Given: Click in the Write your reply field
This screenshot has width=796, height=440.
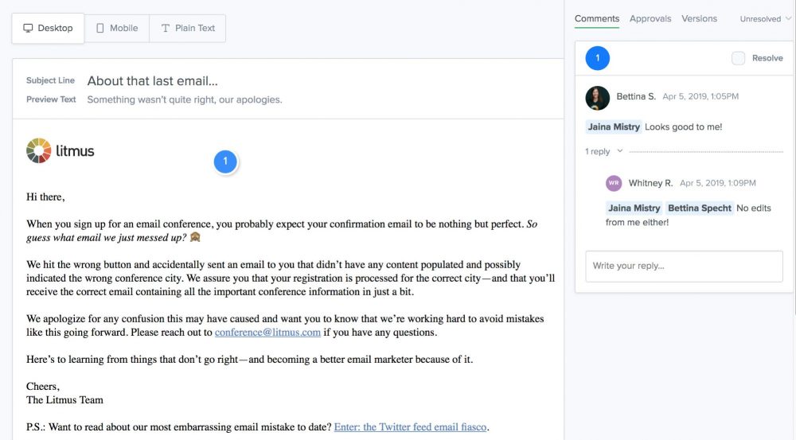Looking at the screenshot, I should click(x=684, y=266).
